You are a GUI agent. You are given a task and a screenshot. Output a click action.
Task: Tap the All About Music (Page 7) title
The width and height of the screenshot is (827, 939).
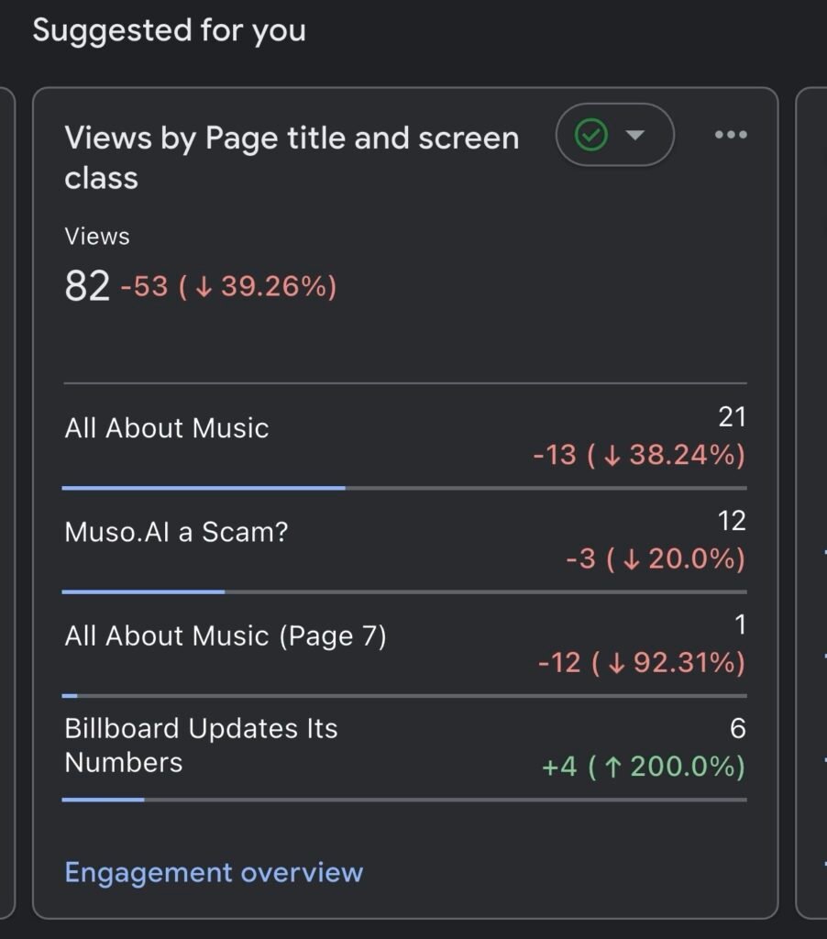(226, 635)
